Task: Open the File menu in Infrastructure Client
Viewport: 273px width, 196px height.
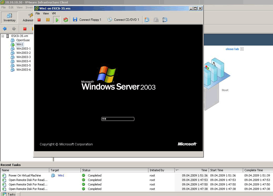Action: click(3, 7)
